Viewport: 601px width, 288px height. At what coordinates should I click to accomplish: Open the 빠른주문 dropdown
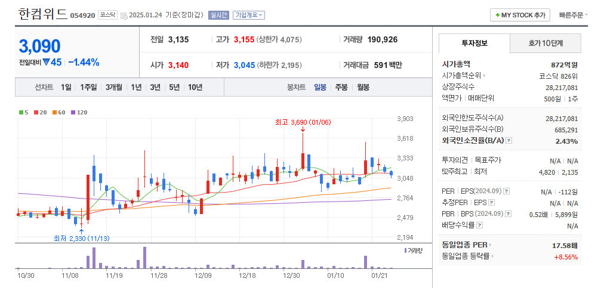pos(573,16)
